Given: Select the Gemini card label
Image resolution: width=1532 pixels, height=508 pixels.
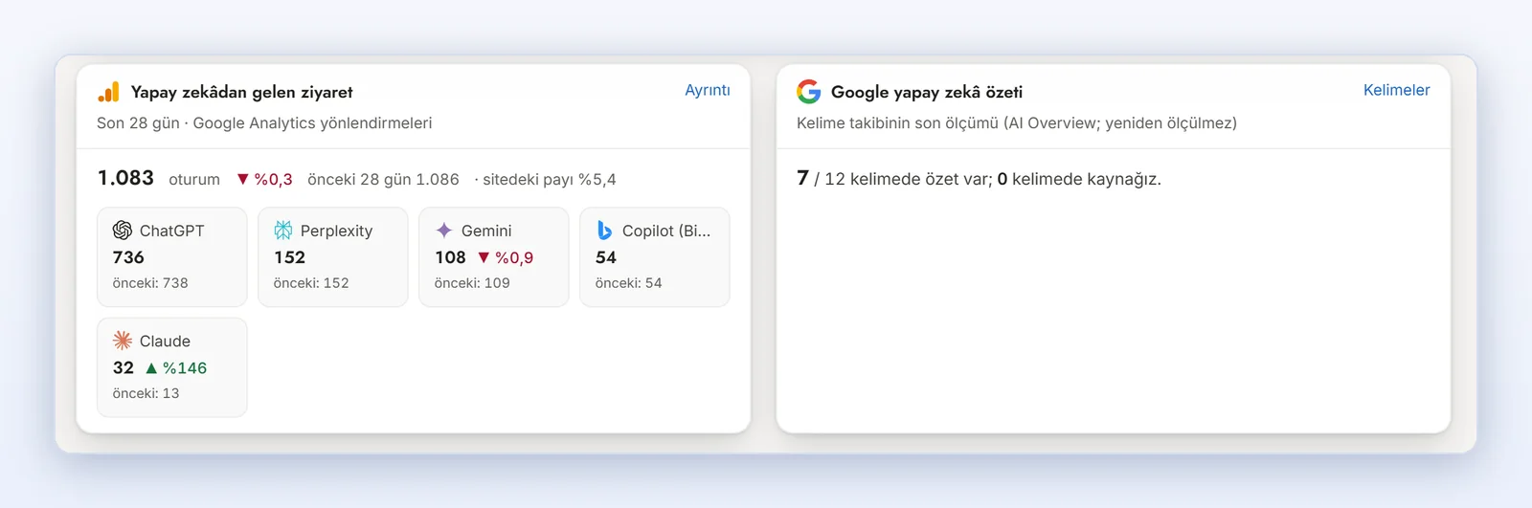Looking at the screenshot, I should pyautogui.click(x=486, y=231).
